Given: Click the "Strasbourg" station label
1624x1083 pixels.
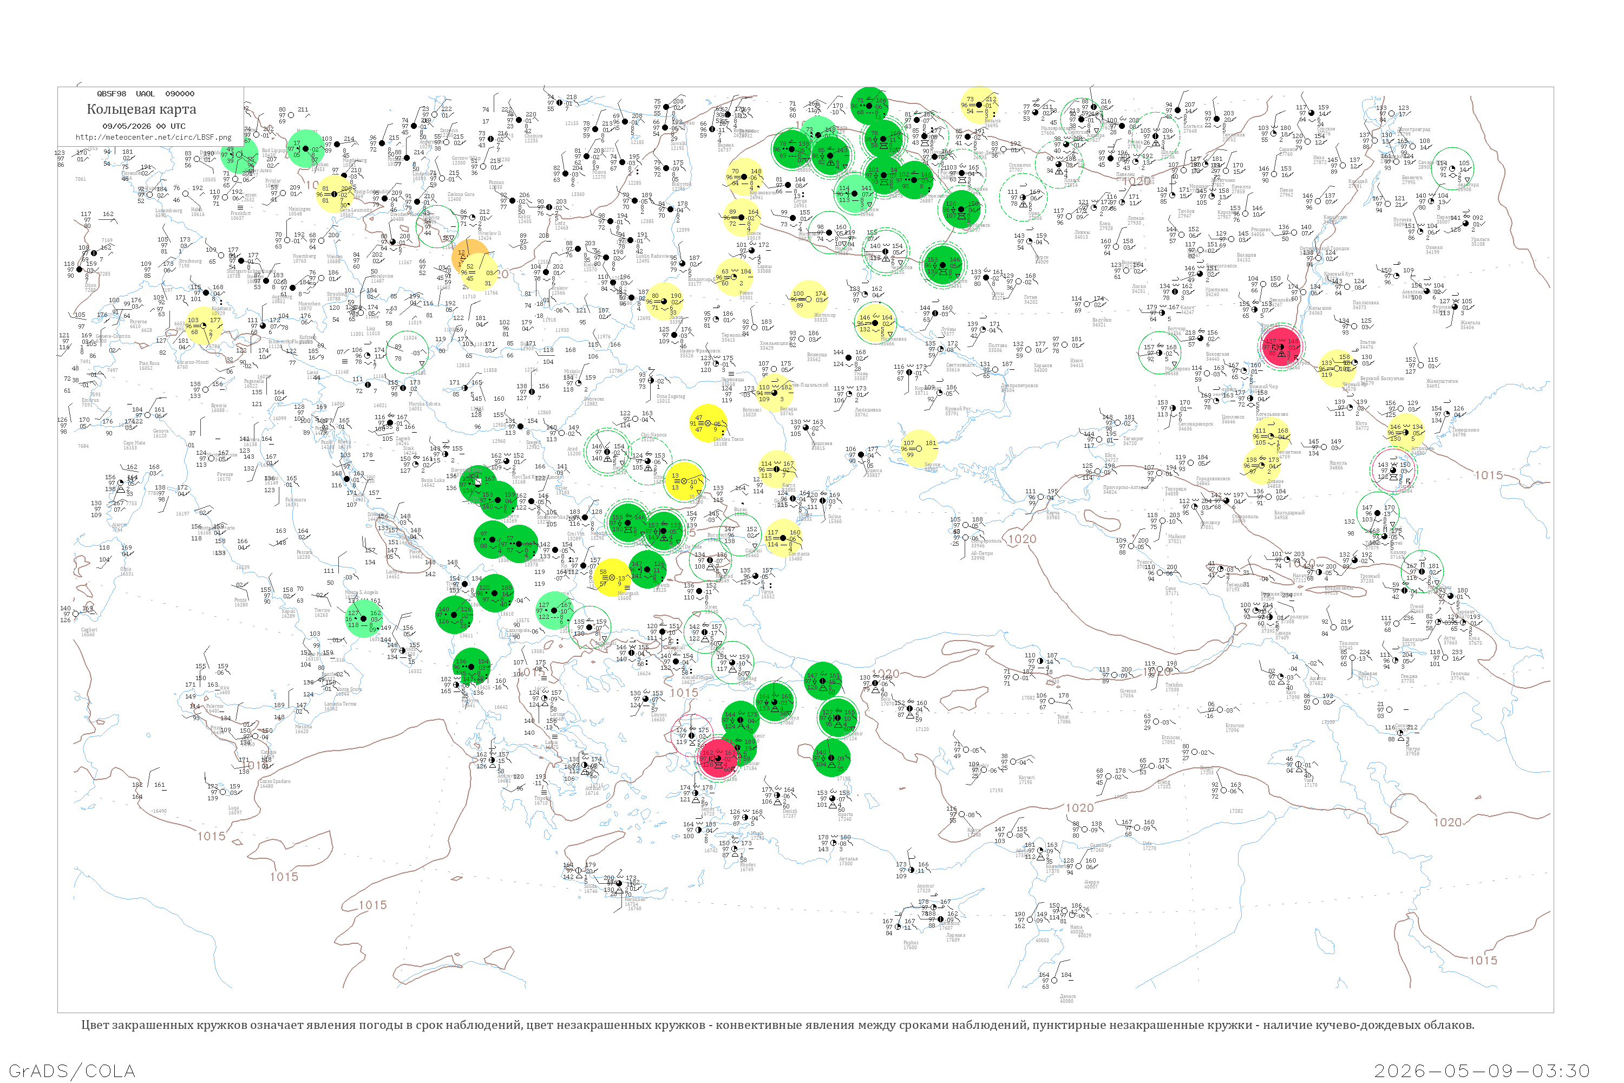Looking at the screenshot, I should [x=190, y=261].
